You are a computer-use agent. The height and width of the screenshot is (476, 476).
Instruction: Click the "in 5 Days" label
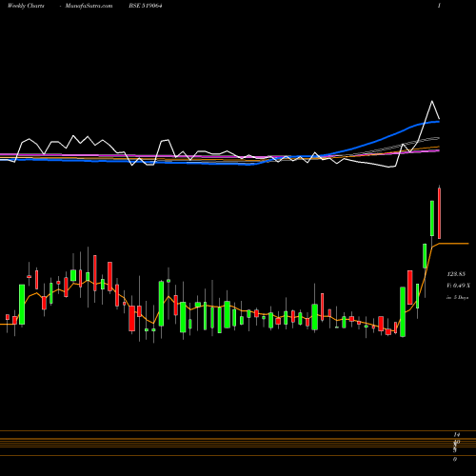point(457,298)
